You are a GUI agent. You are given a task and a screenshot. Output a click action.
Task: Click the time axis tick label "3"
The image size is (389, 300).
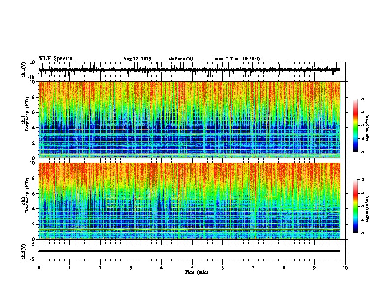pos(131,268)
